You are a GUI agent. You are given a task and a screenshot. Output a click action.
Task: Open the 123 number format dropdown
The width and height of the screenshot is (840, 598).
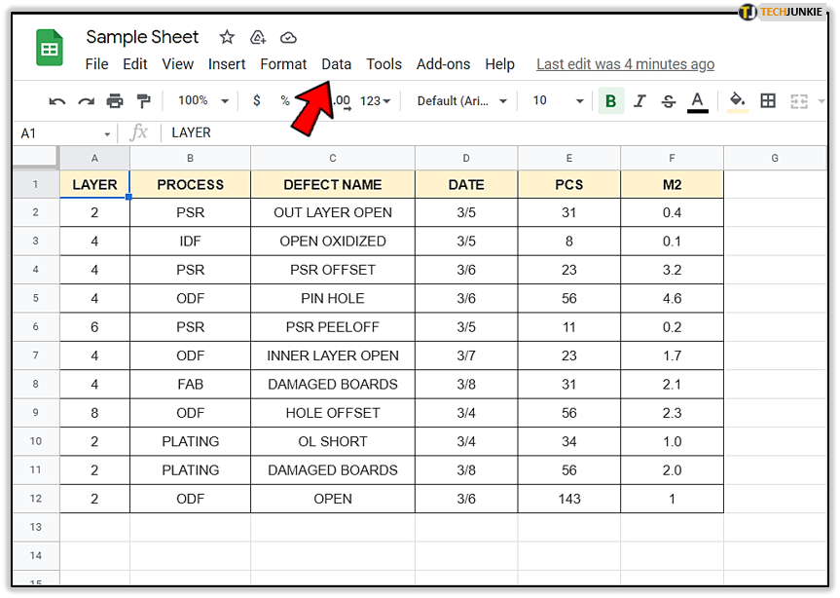pos(375,100)
